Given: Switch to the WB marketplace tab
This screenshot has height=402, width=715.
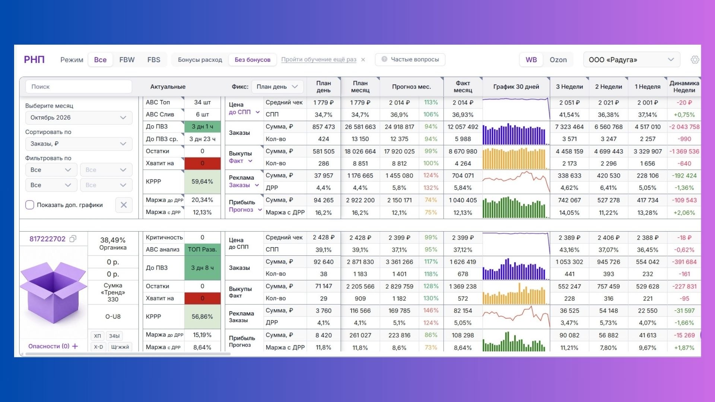Looking at the screenshot, I should 531,60.
